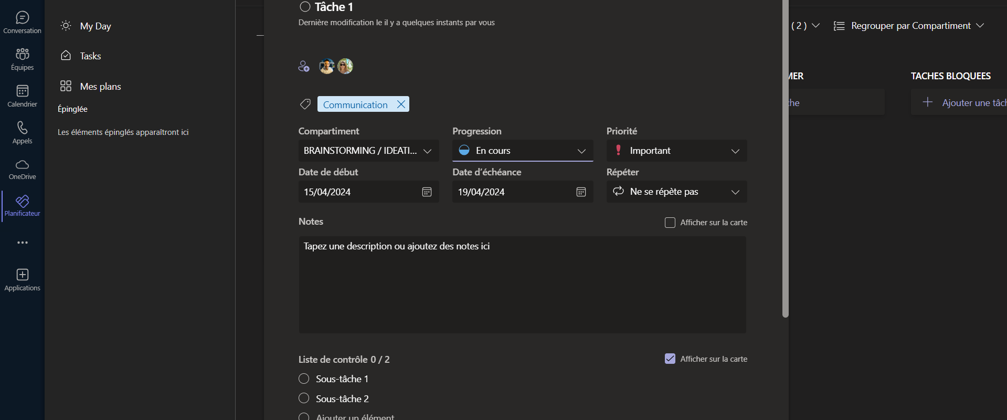The image size is (1007, 420).
Task: Open My Day in the navigation
Action: [95, 26]
